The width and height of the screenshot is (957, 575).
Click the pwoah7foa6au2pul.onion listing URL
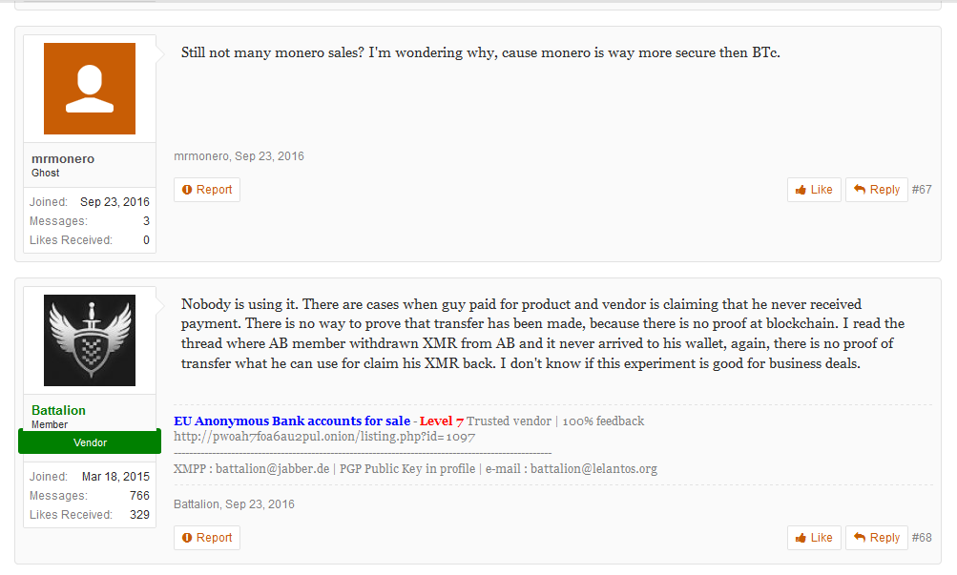[x=324, y=437]
